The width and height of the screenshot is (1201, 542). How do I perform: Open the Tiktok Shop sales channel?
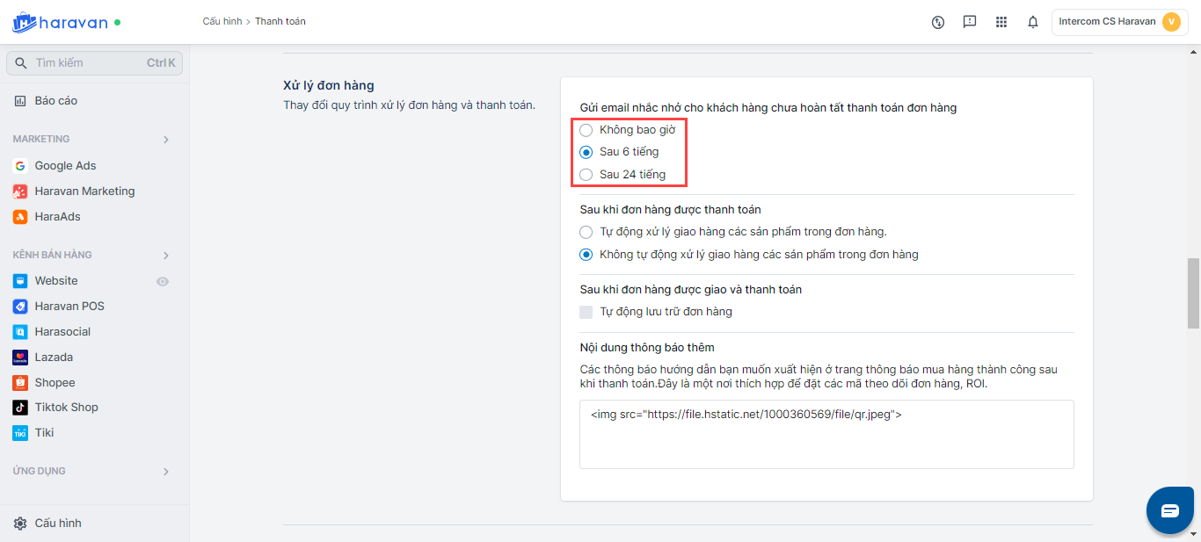pos(66,408)
